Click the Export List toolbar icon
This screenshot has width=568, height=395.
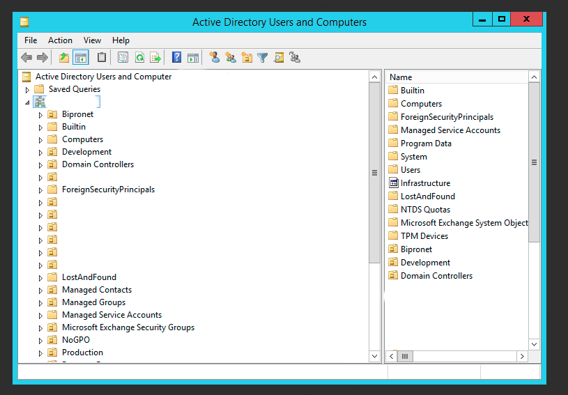155,58
